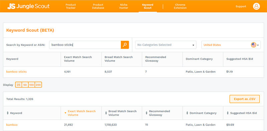Sort by Recommended Giveaway arrows

(147, 113)
